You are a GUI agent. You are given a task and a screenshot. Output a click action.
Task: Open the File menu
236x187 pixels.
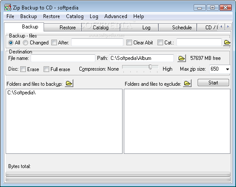tap(10, 16)
